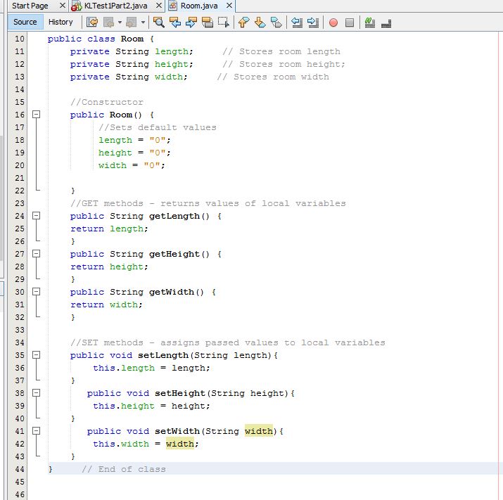Image resolution: width=503 pixels, height=500 pixels.
Task: Collapse the setWidth method fold
Action: tap(37, 431)
